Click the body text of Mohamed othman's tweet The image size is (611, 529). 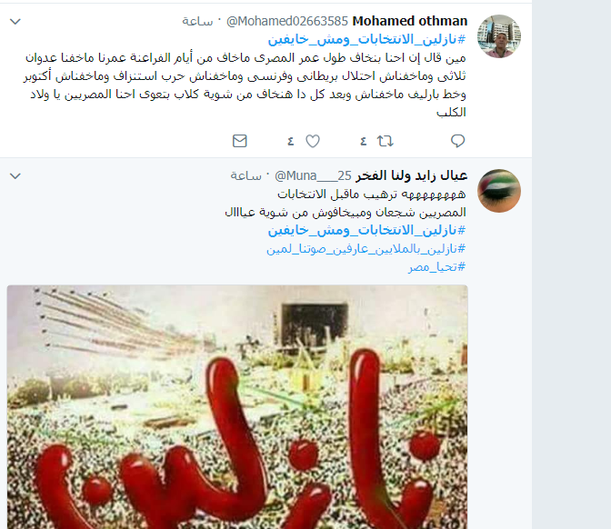click(245, 85)
